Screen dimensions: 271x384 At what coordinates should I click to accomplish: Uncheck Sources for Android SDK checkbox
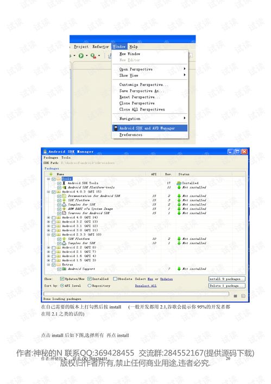[x=59, y=213]
